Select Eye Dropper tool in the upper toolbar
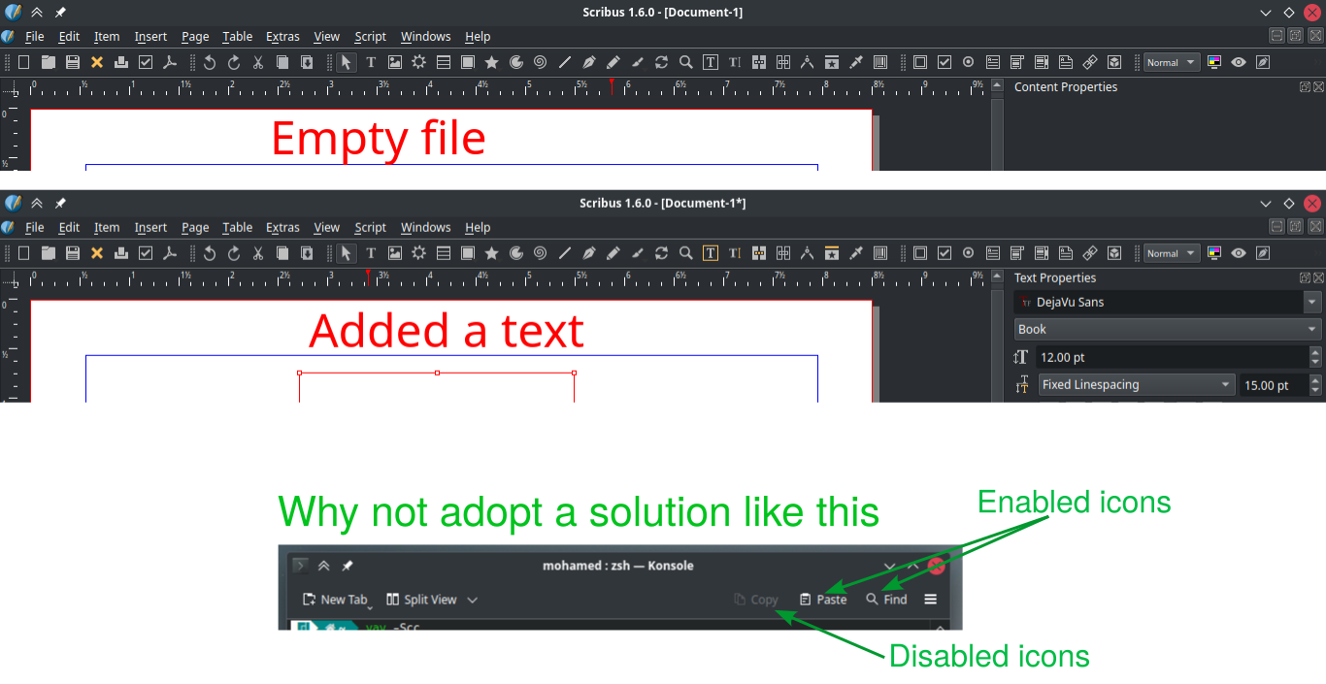1326x684 pixels. 856,62
